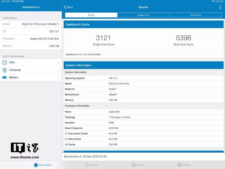Select the iPad Pro (12.9-inch) Model value

[119, 84]
